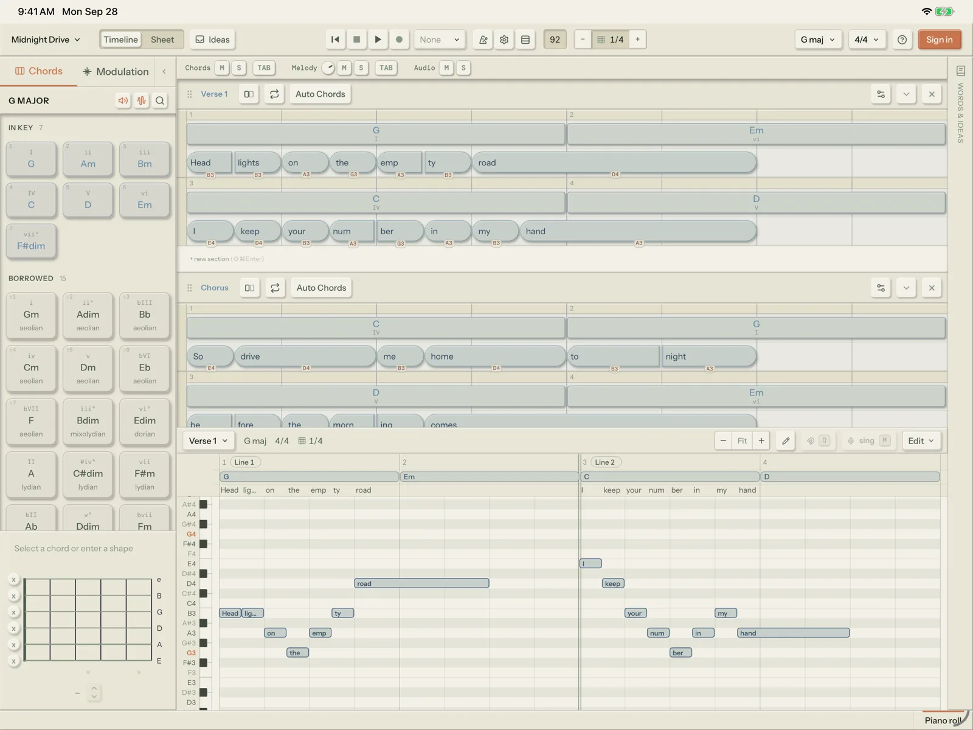
Task: Open the Words & Ideas side panel
Action: [x=961, y=105]
